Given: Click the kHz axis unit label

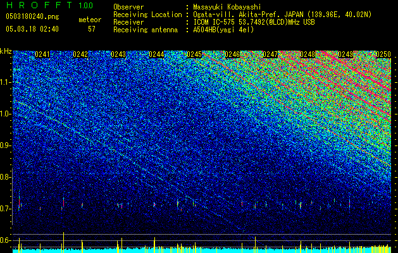Looking at the screenshot, I should click(6, 51).
